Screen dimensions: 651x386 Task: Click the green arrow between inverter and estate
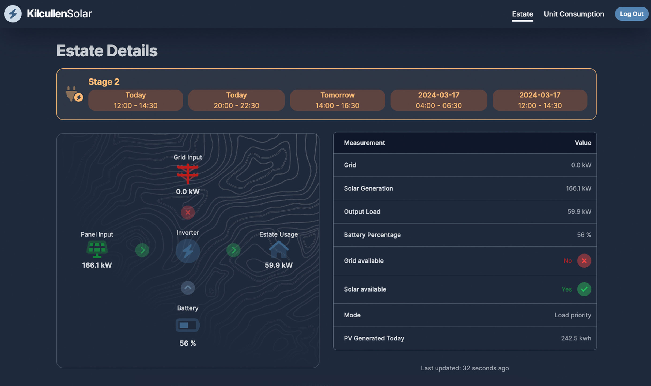click(233, 250)
